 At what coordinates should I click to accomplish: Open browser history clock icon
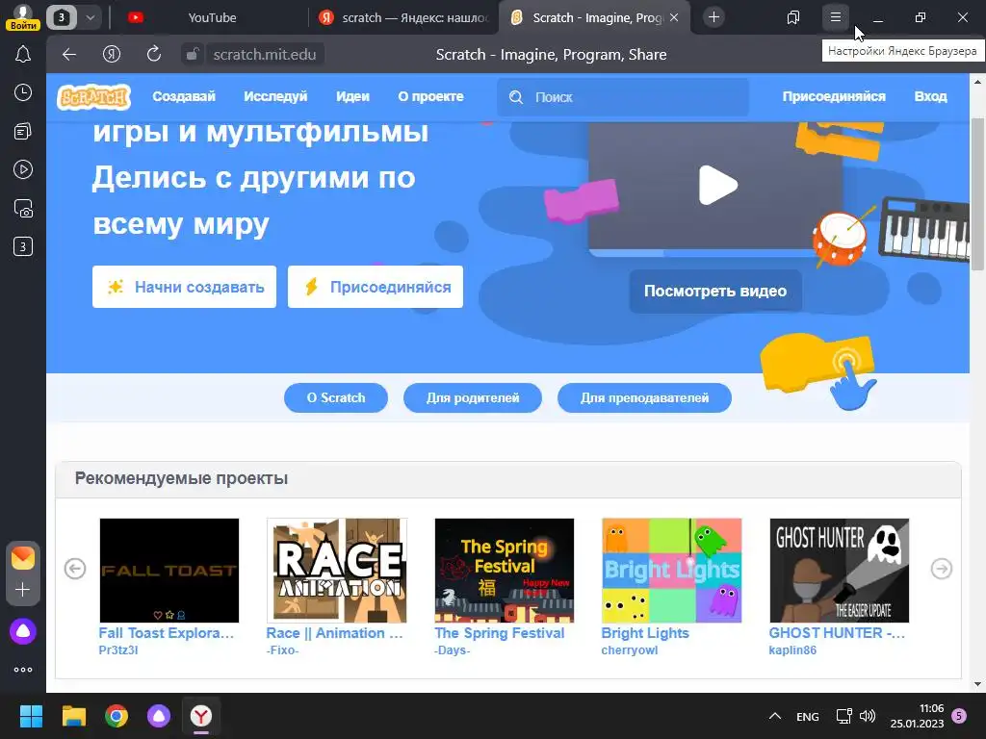[x=23, y=93]
